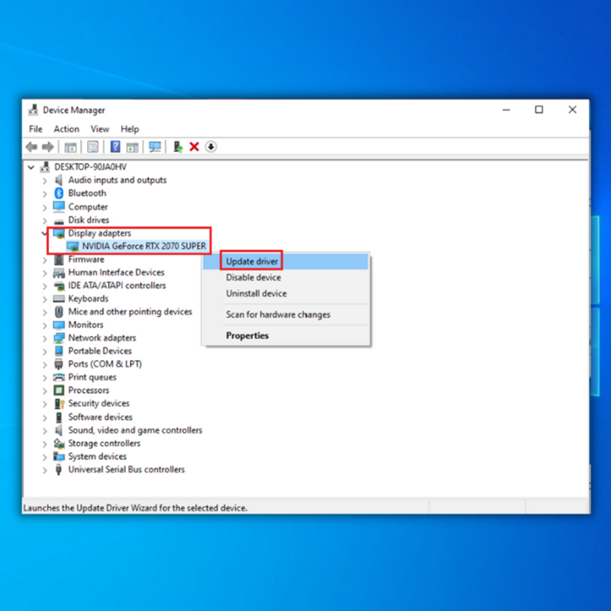Click the Back arrow in the toolbar
The height and width of the screenshot is (611, 611).
31,147
